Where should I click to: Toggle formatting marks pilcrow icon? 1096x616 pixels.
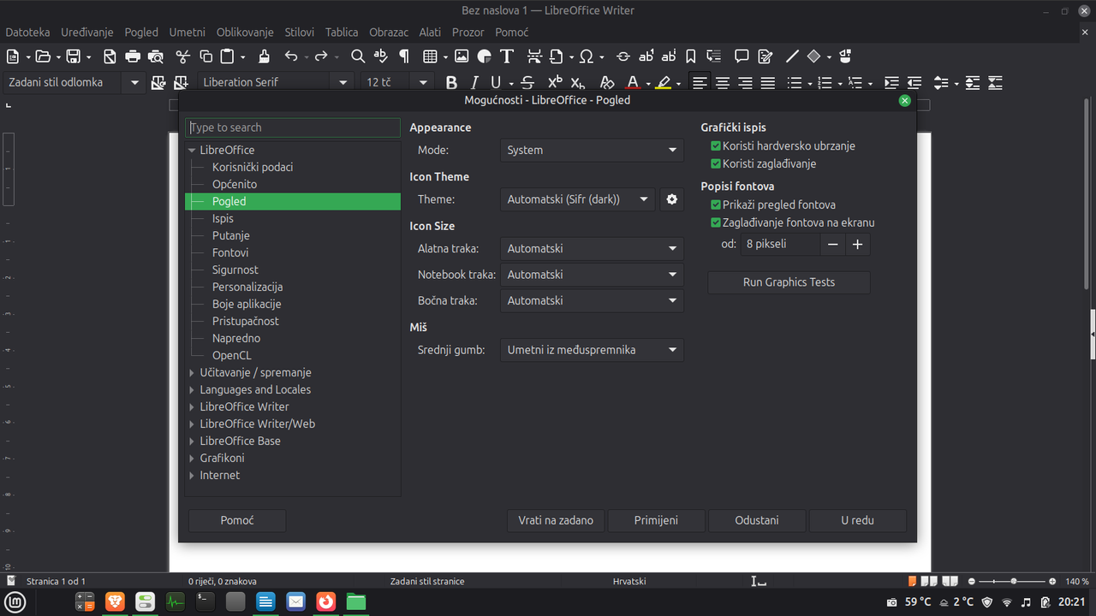[404, 56]
